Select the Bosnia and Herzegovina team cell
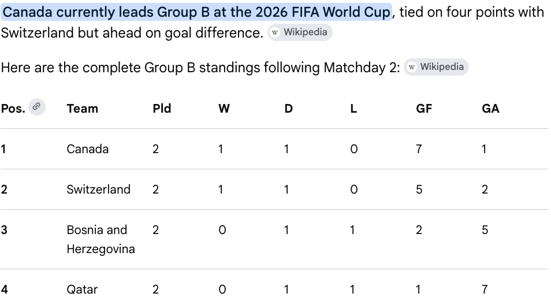The image size is (551, 308). (101, 239)
